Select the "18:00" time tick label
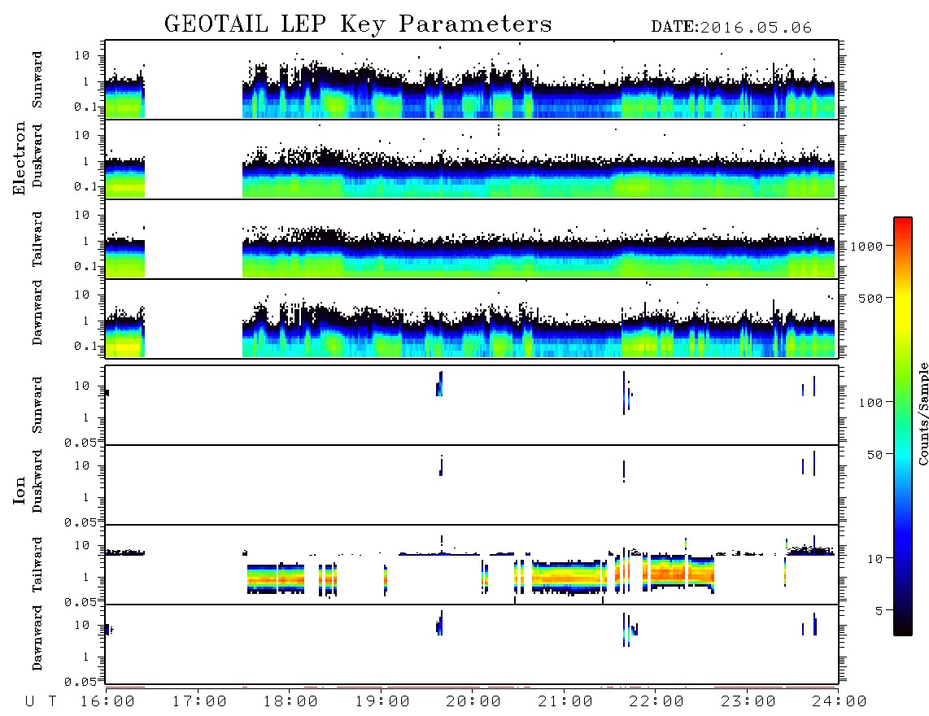Image resolution: width=929 pixels, height=716 pixels. tap(291, 702)
